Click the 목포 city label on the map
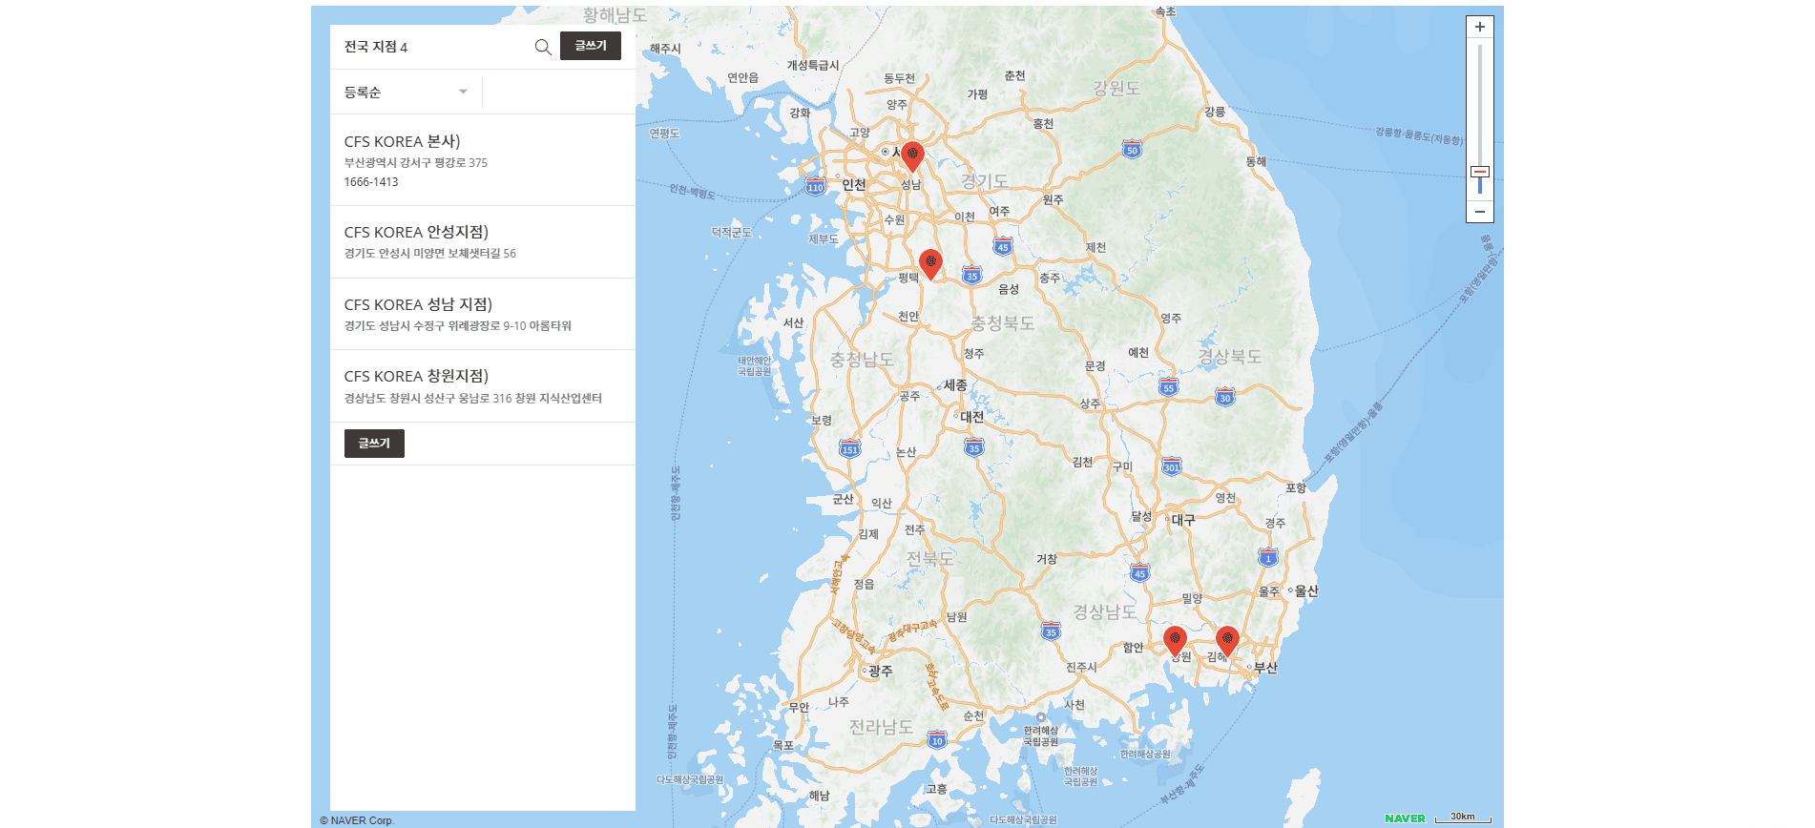1815x828 pixels. (x=783, y=745)
